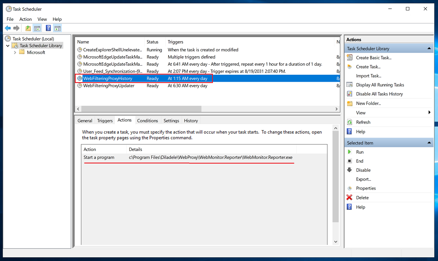
Task: Click the task list scroll right arrow
Action: coord(337,109)
